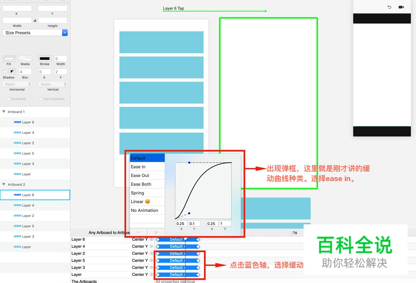Screen dimensions: 416x283
Task: Enable the Shadow checkbox
Action: pyautogui.click(x=5, y=71)
